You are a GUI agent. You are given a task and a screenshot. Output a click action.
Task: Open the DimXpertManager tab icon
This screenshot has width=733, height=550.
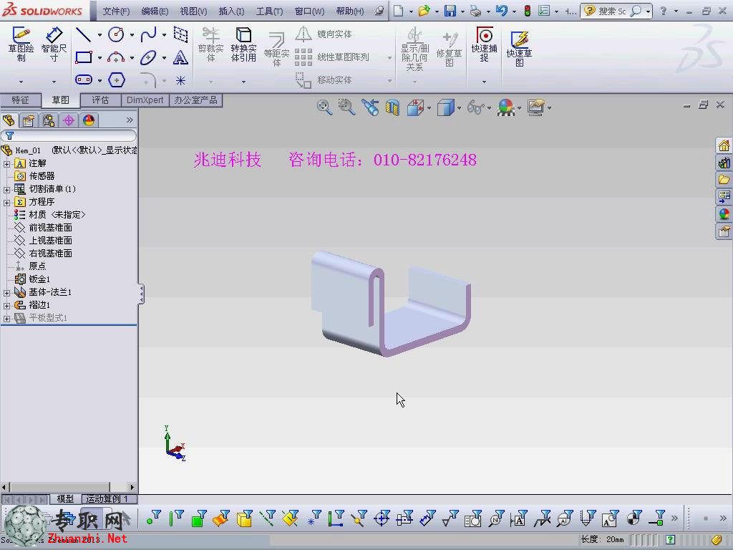point(69,120)
